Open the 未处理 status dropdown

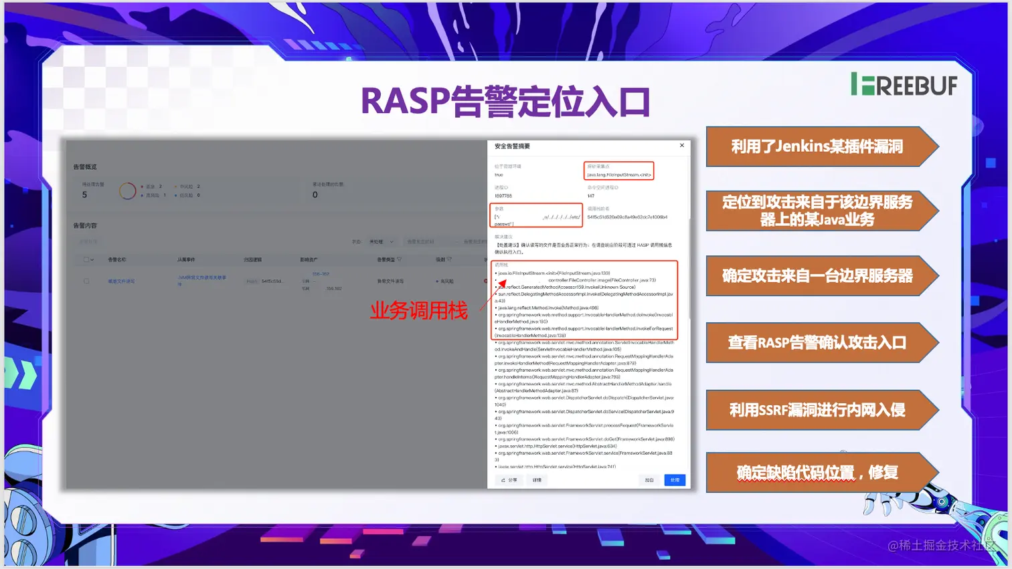pyautogui.click(x=382, y=241)
